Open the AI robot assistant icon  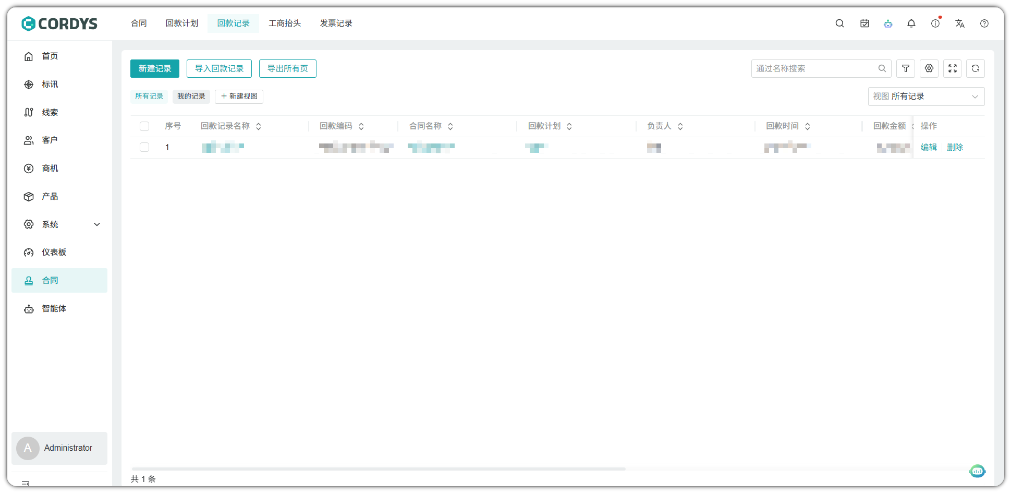(x=888, y=23)
